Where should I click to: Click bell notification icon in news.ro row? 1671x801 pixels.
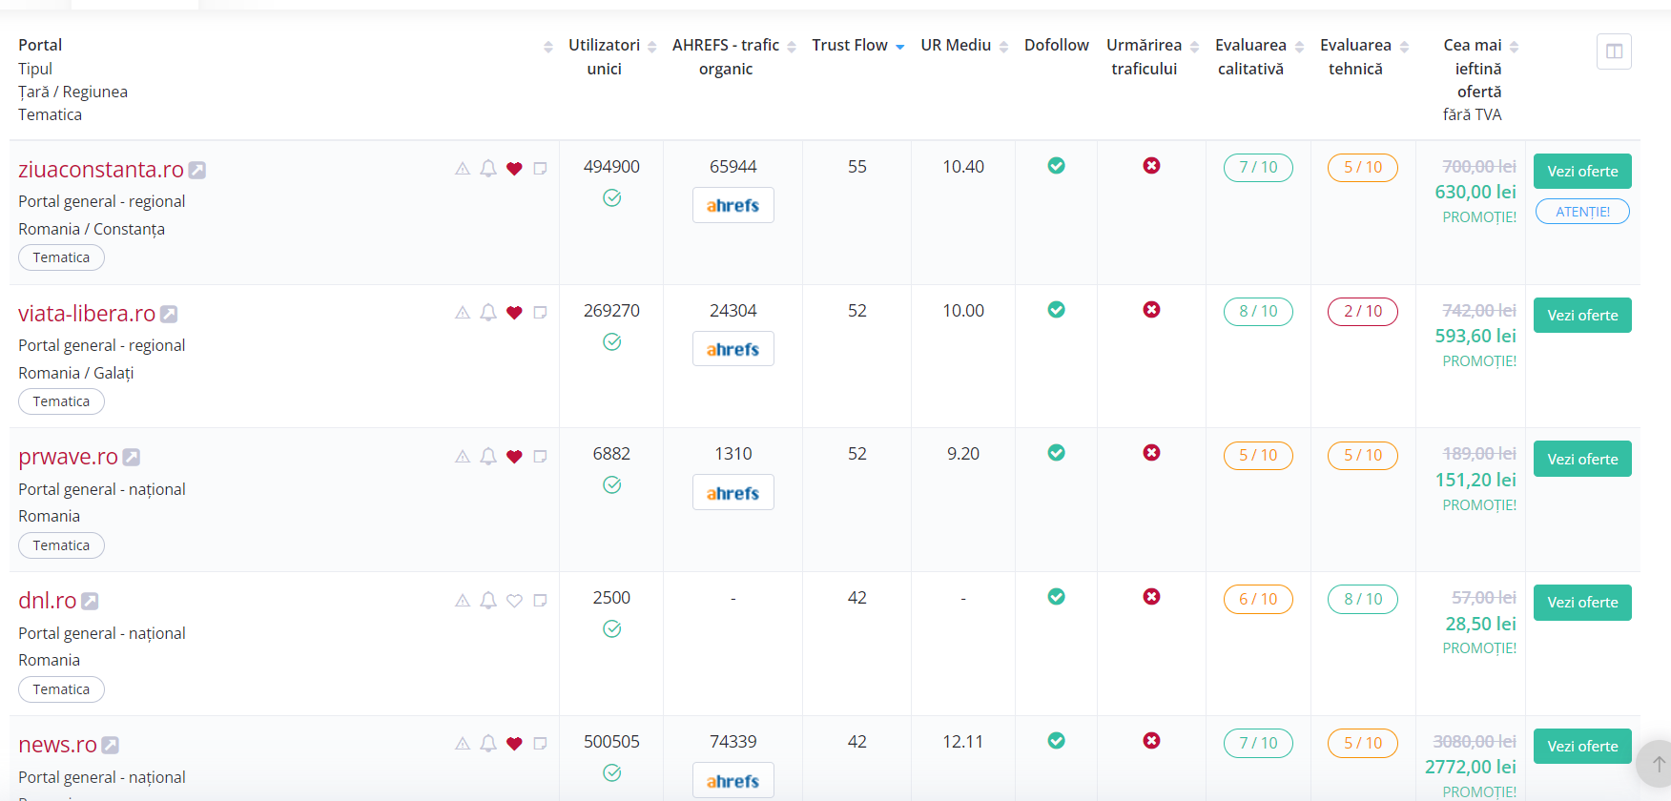pos(488,744)
